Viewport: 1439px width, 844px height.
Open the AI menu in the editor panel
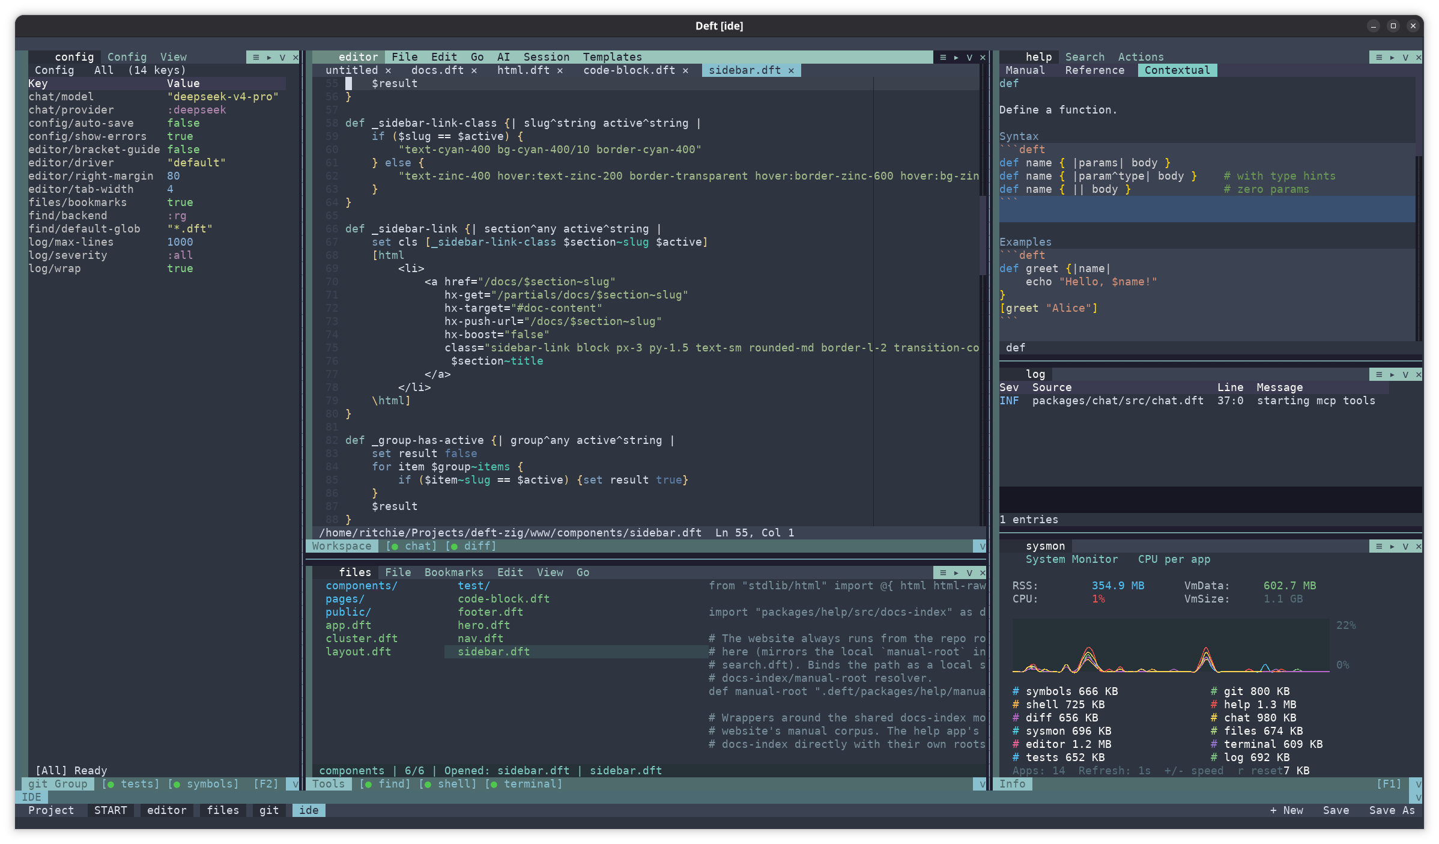503,57
